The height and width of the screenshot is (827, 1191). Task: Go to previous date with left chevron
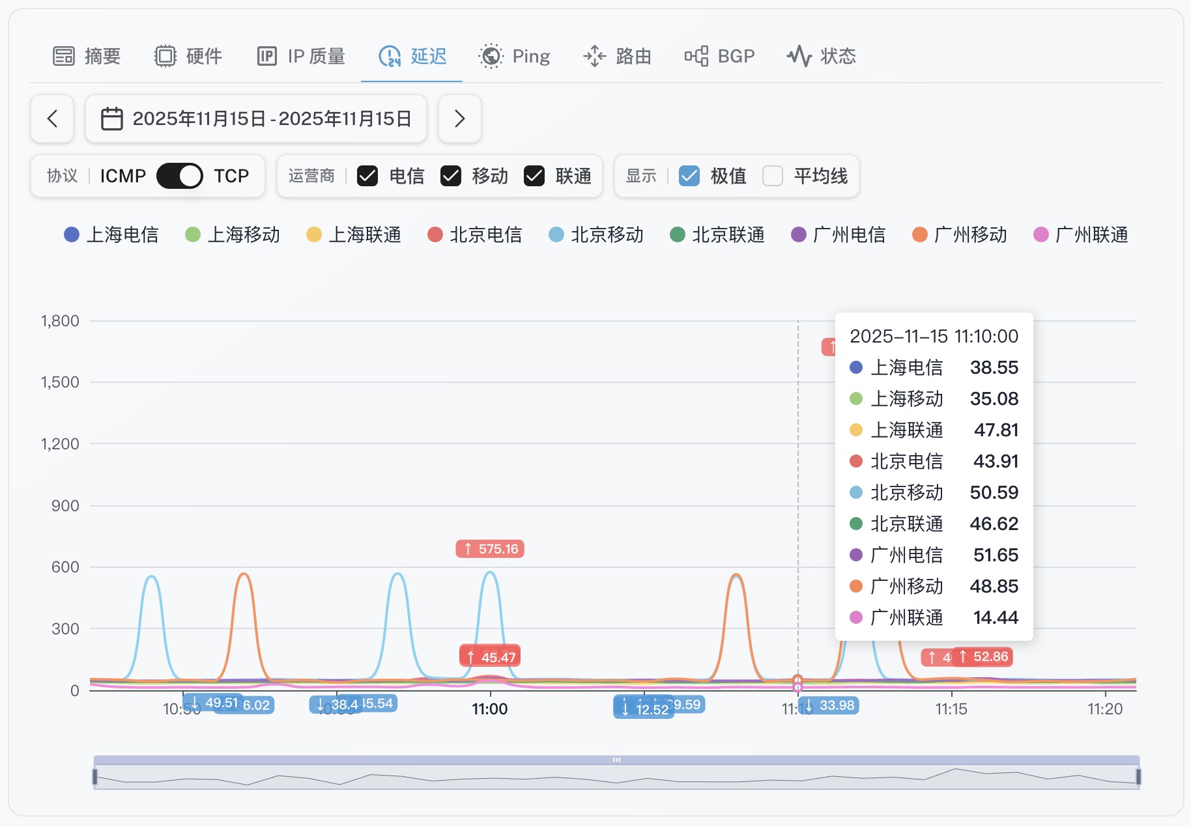click(52, 119)
